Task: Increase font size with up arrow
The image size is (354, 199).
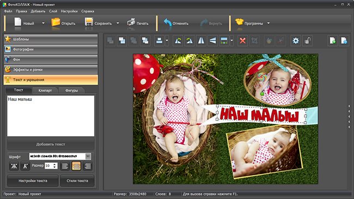Action: (x=55, y=164)
